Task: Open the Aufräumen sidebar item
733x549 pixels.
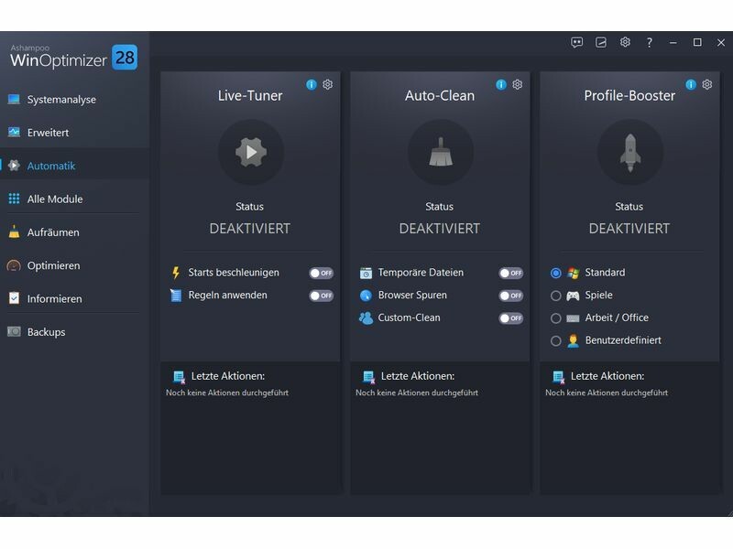Action: [x=53, y=232]
